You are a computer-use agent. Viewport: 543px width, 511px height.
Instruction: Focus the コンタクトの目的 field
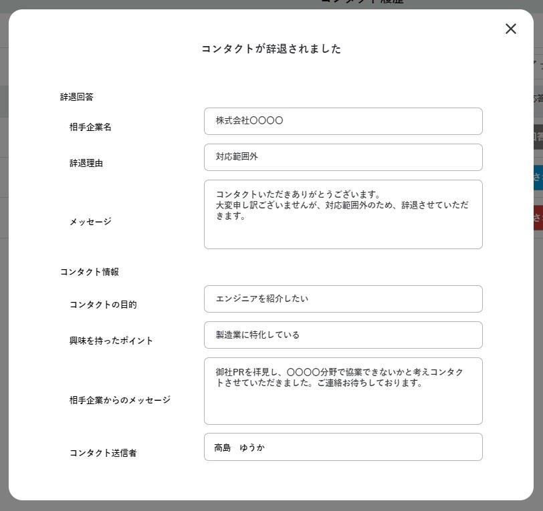(343, 299)
